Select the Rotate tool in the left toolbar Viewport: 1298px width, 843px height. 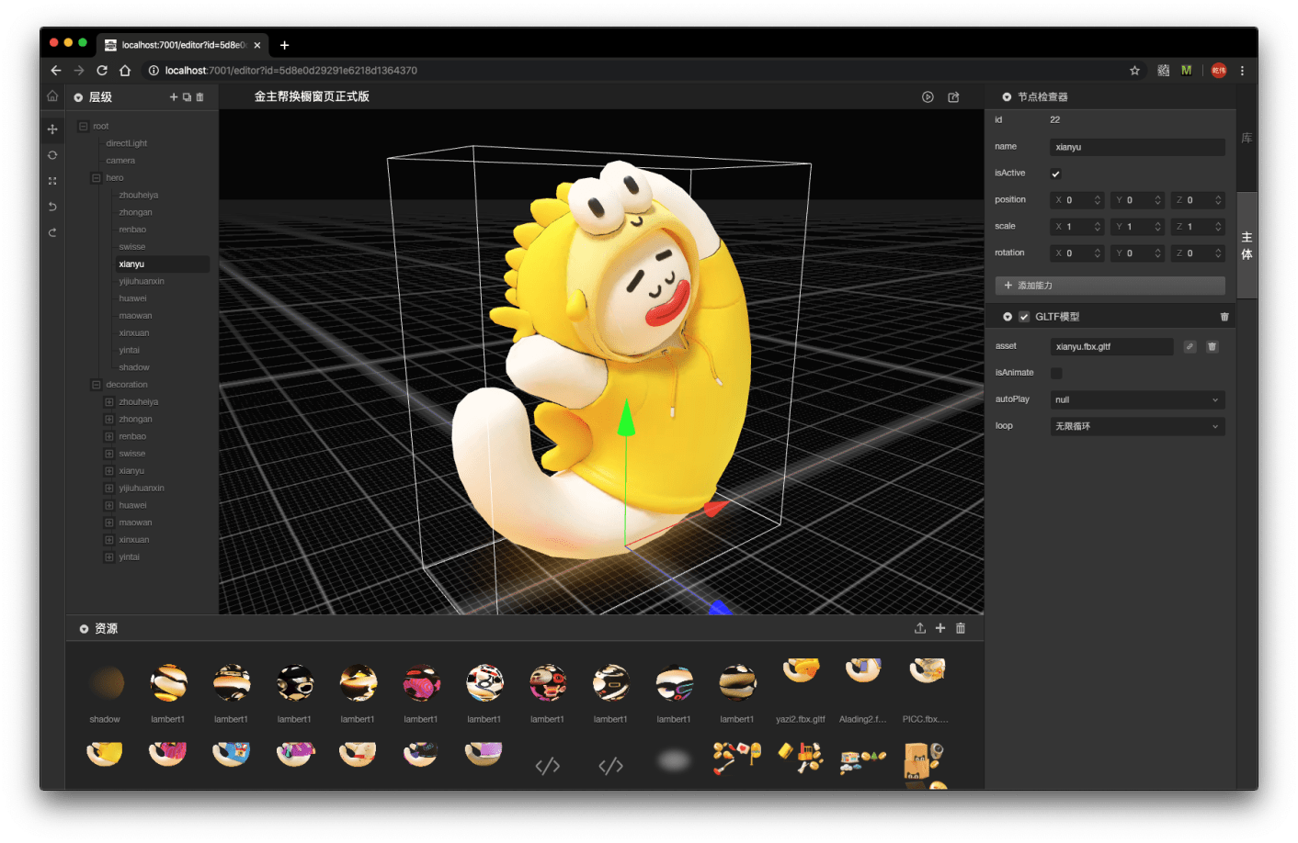52,155
